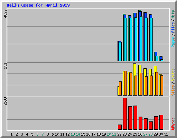Click green weekend day 27 label

tap(145, 134)
